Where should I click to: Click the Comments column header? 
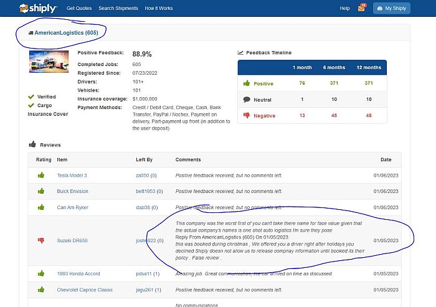coord(188,159)
